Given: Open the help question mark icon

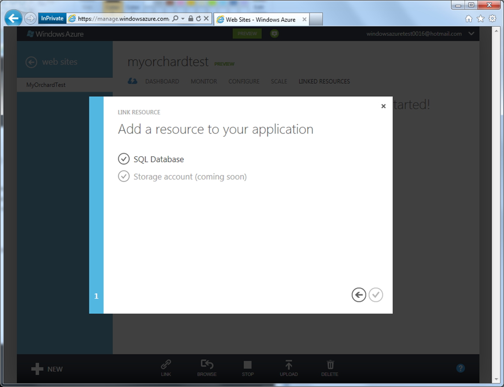Looking at the screenshot, I should (x=460, y=368).
